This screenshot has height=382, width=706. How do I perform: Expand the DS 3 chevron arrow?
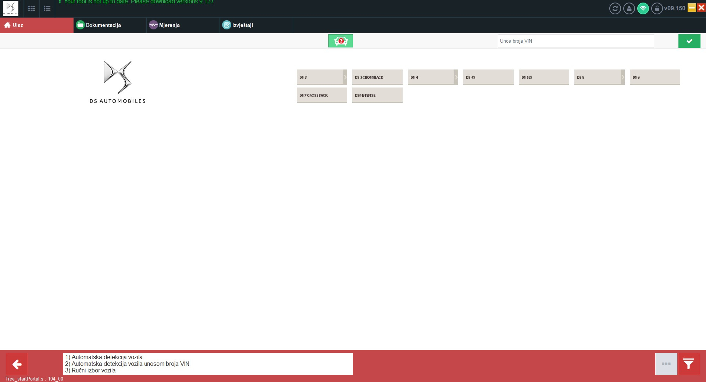[x=345, y=77]
